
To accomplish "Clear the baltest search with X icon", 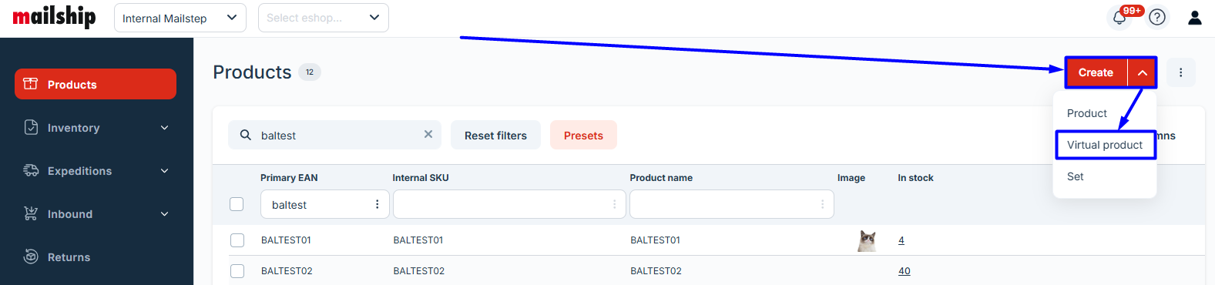I will tap(428, 134).
